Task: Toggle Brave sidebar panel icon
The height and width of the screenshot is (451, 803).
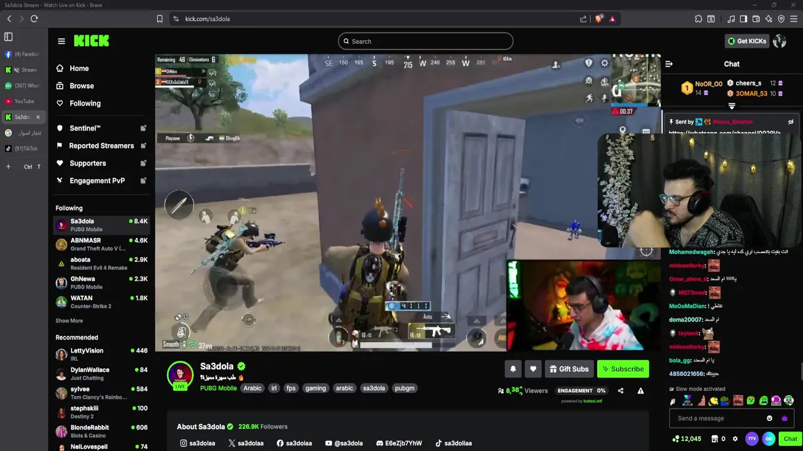Action: tap(743, 19)
